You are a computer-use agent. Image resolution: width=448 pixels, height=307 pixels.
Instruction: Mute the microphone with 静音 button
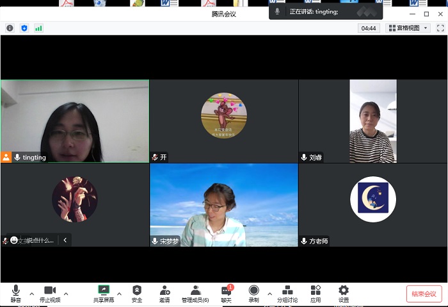15,294
